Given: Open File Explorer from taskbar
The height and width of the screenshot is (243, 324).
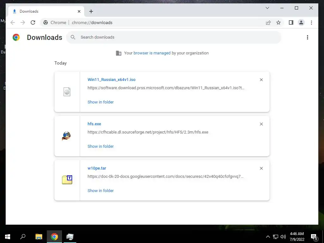Looking at the screenshot, I should point(39,237).
